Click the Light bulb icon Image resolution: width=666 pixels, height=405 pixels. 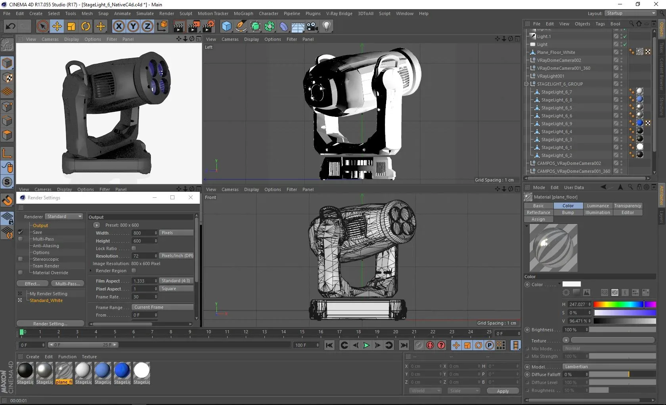327,27
